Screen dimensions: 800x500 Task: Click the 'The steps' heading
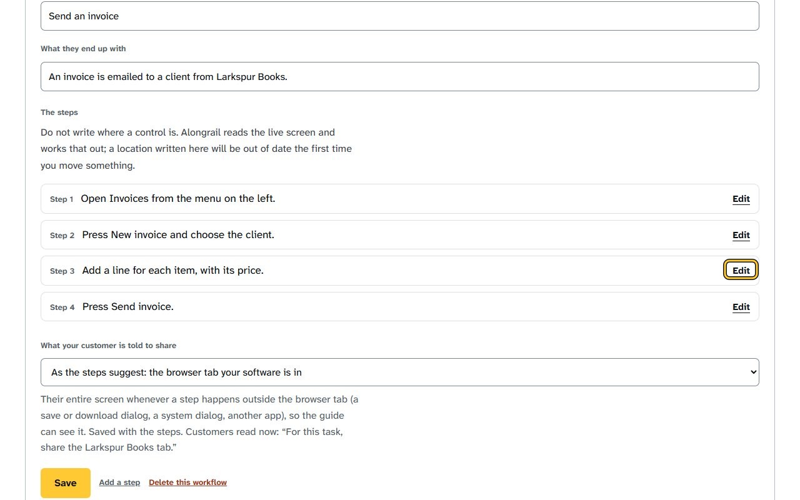59,112
